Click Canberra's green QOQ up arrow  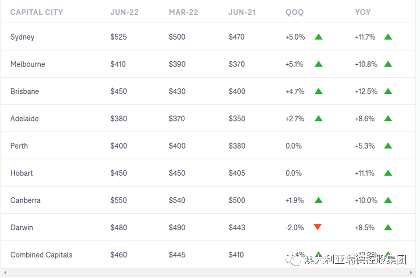[x=318, y=200]
